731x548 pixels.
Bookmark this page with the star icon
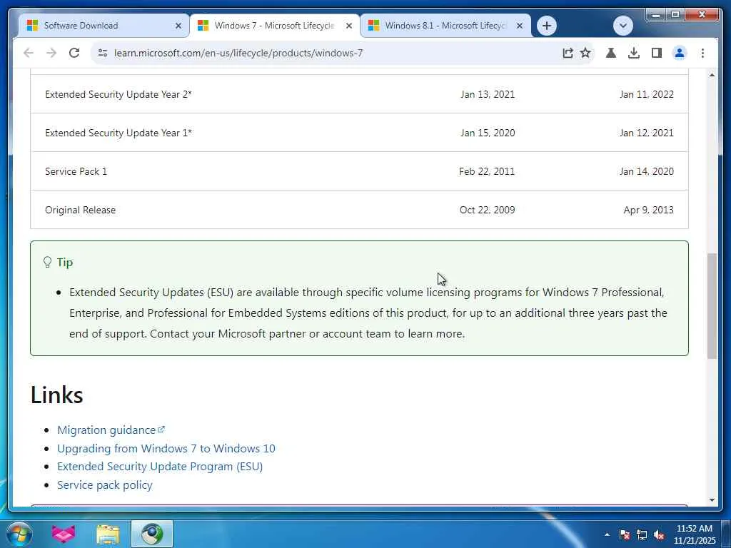(x=585, y=53)
